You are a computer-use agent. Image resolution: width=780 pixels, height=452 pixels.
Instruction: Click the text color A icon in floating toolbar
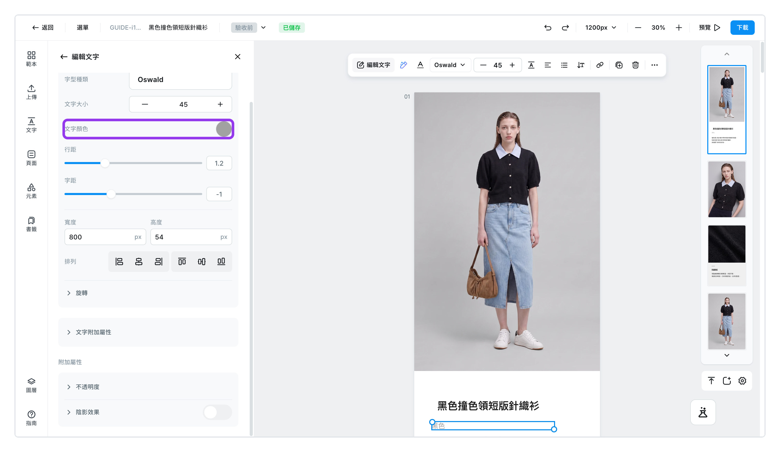click(x=420, y=65)
